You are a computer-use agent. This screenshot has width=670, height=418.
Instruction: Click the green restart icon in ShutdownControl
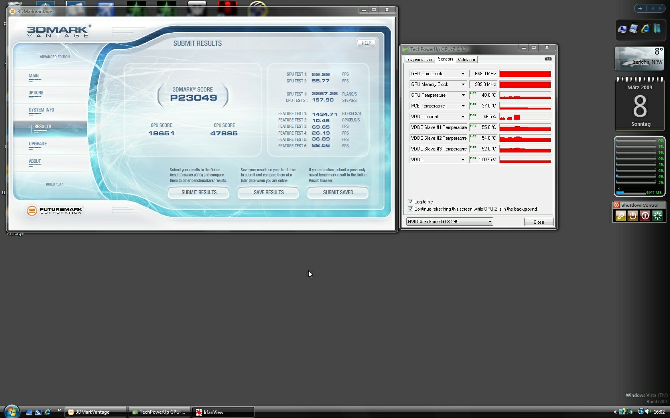click(x=657, y=216)
